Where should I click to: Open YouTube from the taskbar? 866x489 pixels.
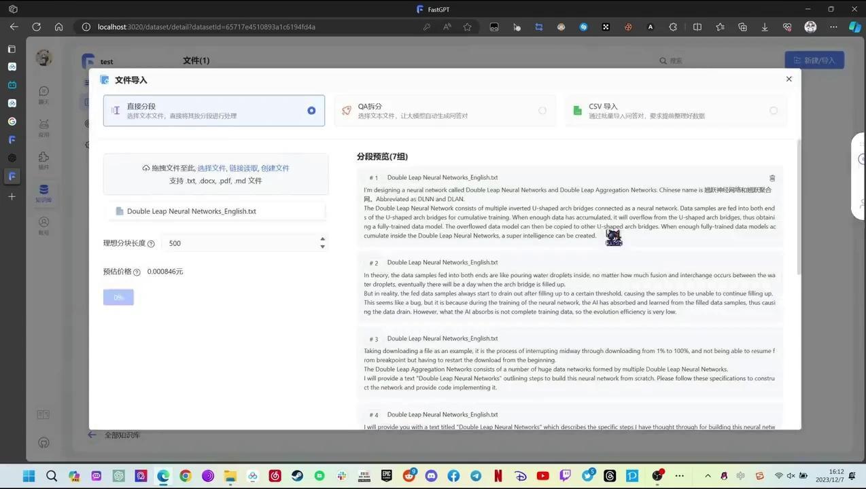pyautogui.click(x=542, y=475)
